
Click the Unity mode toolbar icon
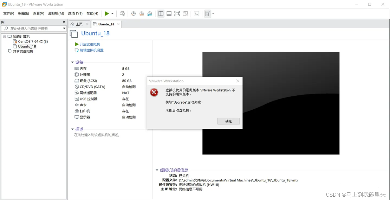[185, 14]
